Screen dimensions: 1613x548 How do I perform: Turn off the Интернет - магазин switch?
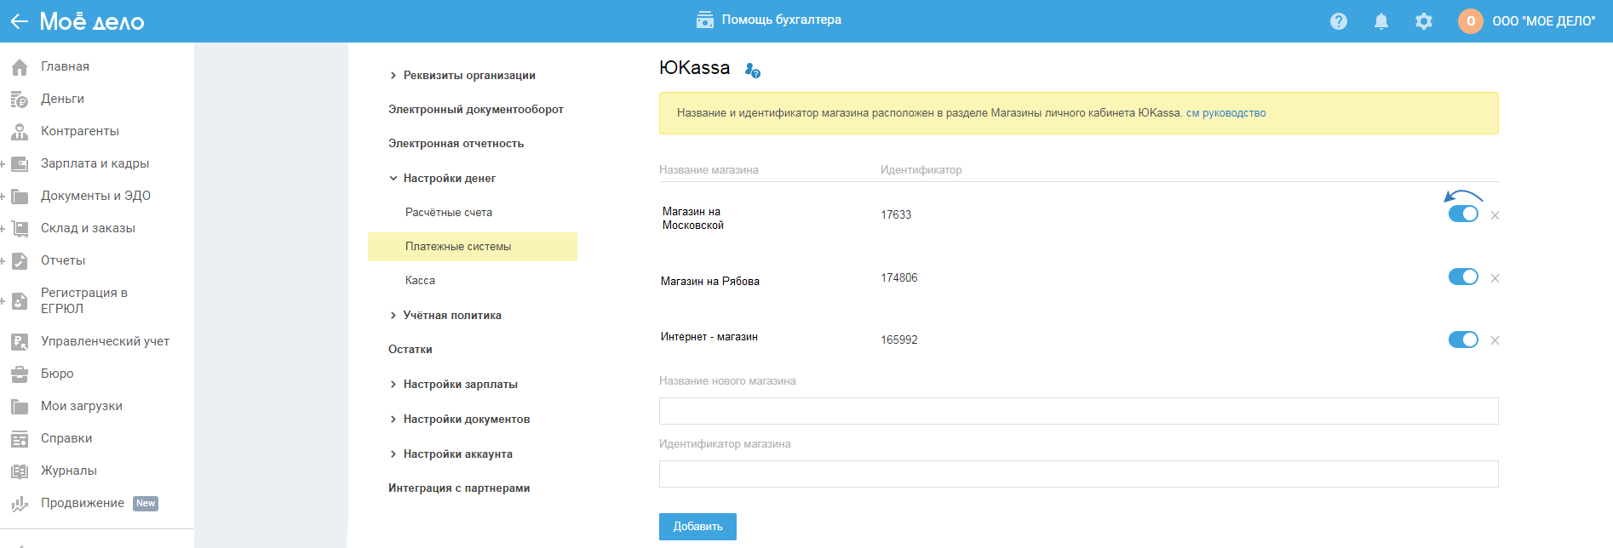tap(1462, 340)
